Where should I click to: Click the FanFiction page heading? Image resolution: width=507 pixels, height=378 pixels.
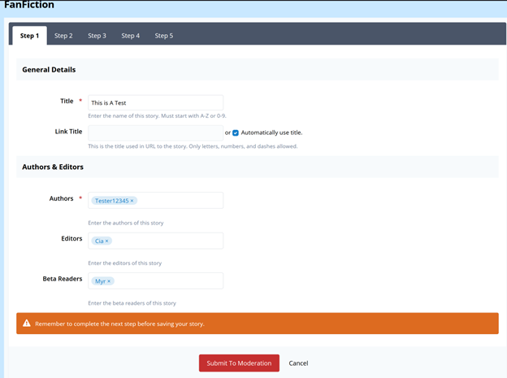29,6
